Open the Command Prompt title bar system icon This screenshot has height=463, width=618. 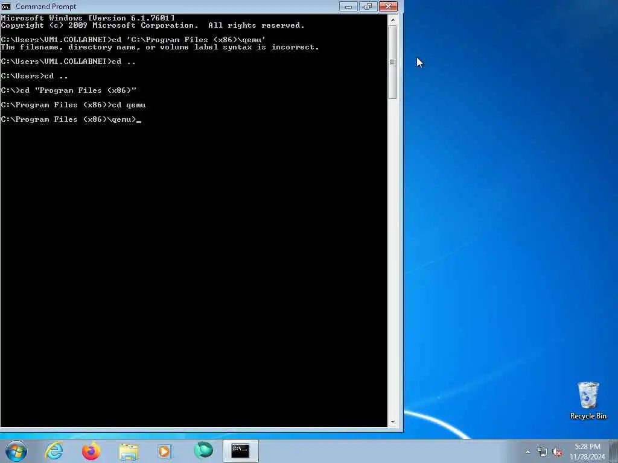coord(6,6)
